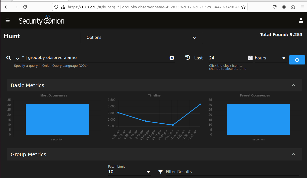Expand the Options panel
This screenshot has width=307, height=178.
(x=195, y=38)
